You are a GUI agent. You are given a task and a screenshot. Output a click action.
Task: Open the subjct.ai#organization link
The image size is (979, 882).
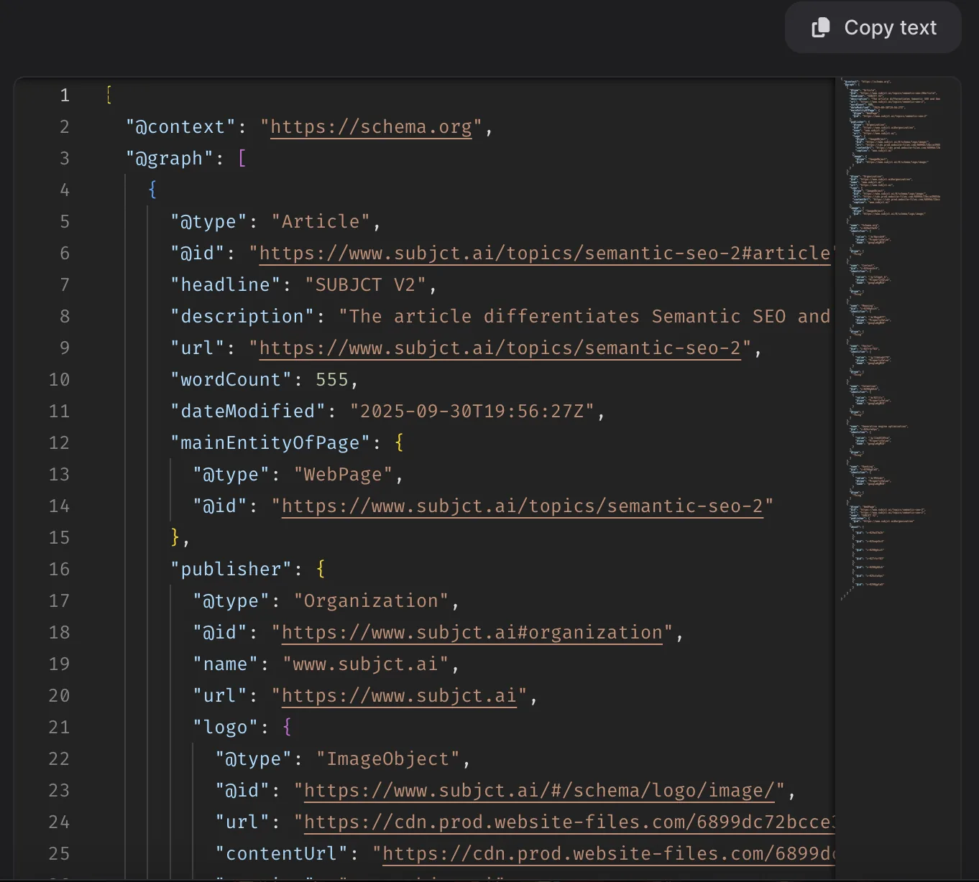tap(472, 633)
